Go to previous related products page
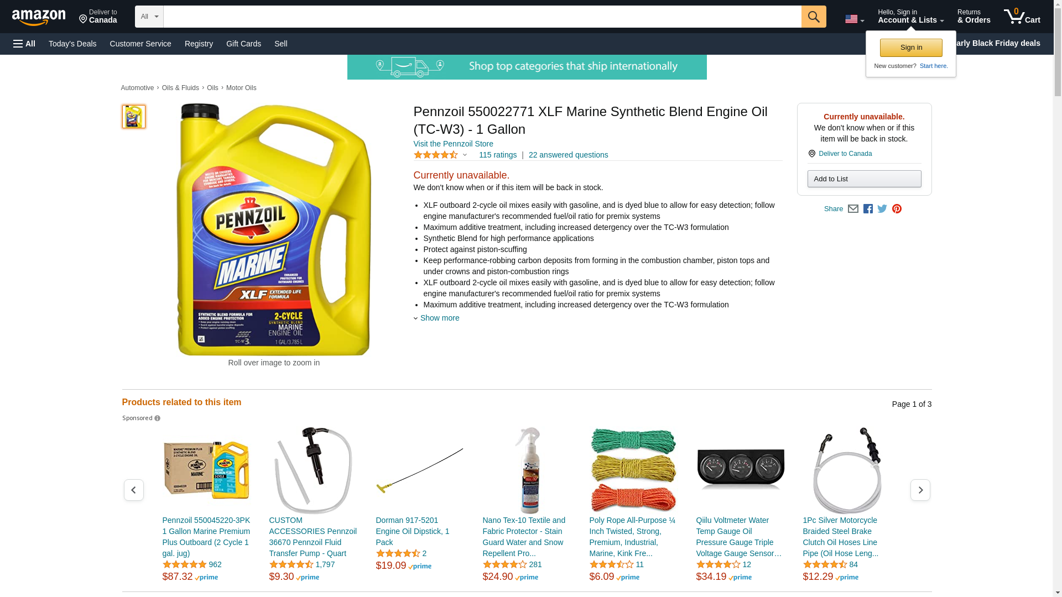 133,490
